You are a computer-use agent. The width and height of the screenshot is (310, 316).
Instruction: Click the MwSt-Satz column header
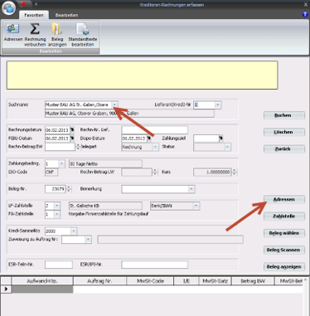coord(215,281)
